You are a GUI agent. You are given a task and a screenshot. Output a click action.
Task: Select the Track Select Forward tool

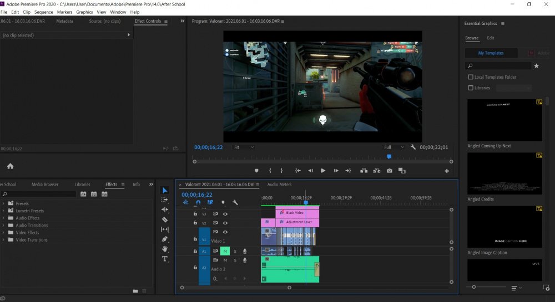pos(165,200)
